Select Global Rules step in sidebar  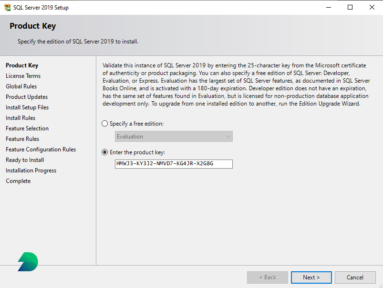coord(21,86)
